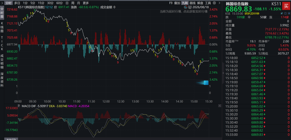
Task: Click the MACD DIF value -5.93917
Action: pos(42,106)
